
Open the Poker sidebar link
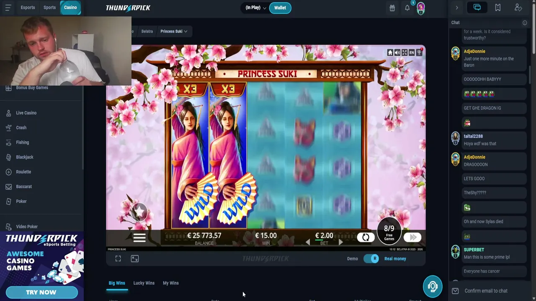(21, 202)
